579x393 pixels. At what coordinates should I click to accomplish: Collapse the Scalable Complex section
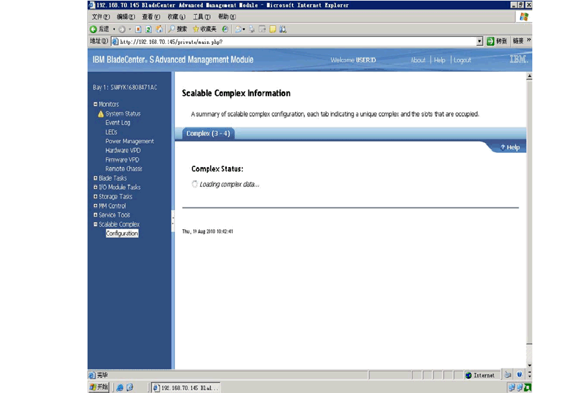[x=95, y=224]
